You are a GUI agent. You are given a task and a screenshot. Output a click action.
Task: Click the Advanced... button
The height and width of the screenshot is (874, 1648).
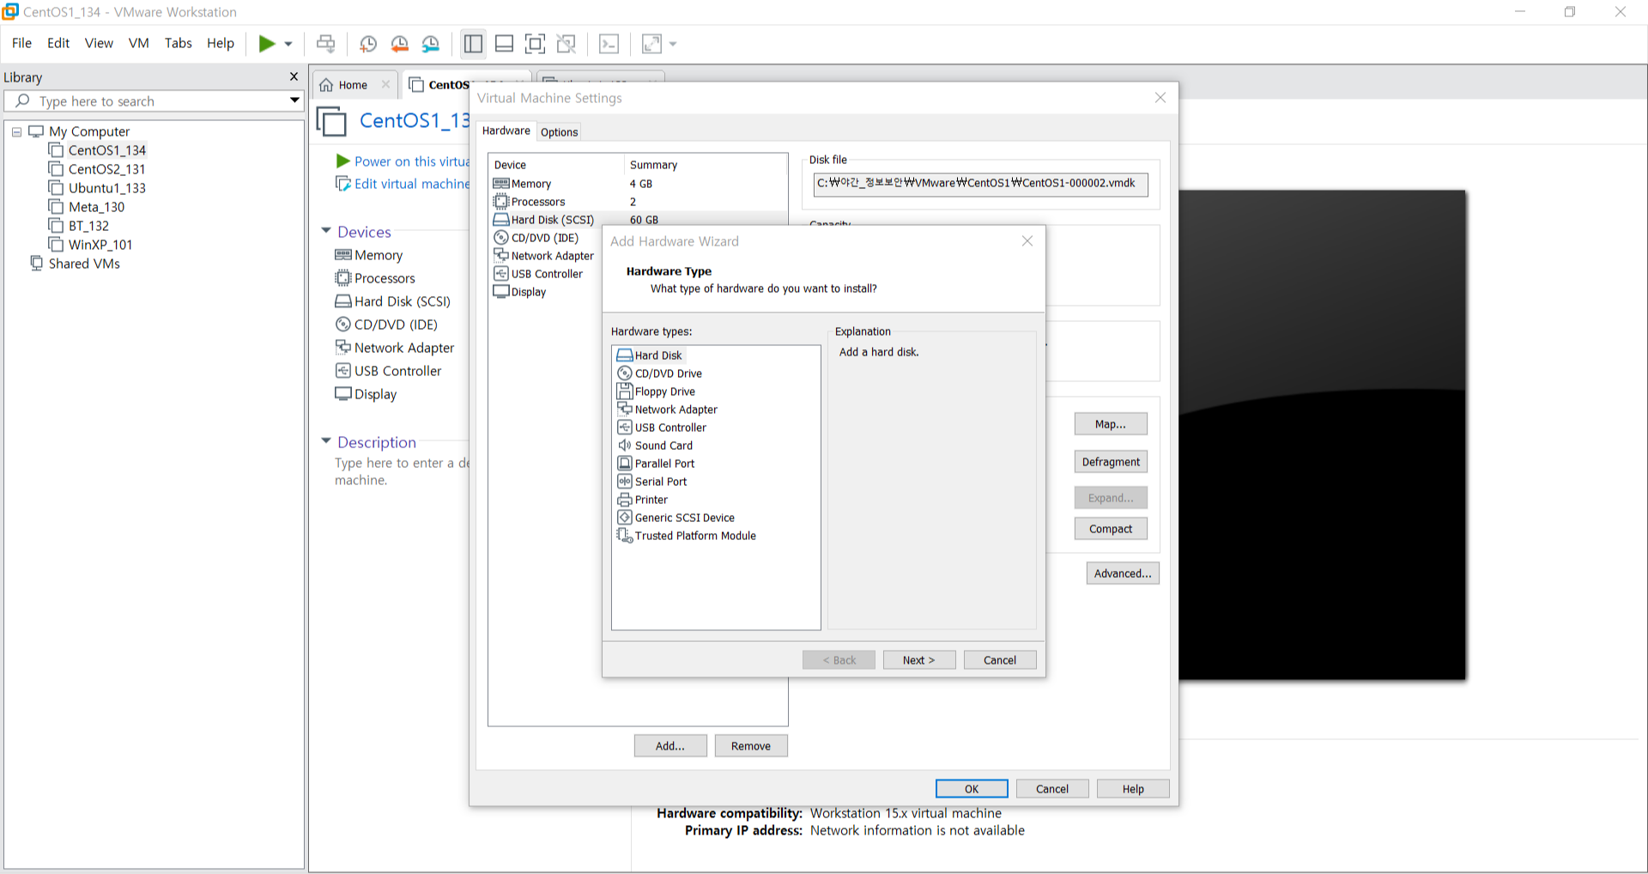1122,574
